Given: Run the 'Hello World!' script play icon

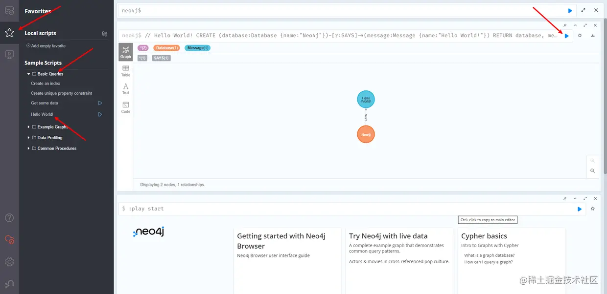Looking at the screenshot, I should tap(100, 114).
